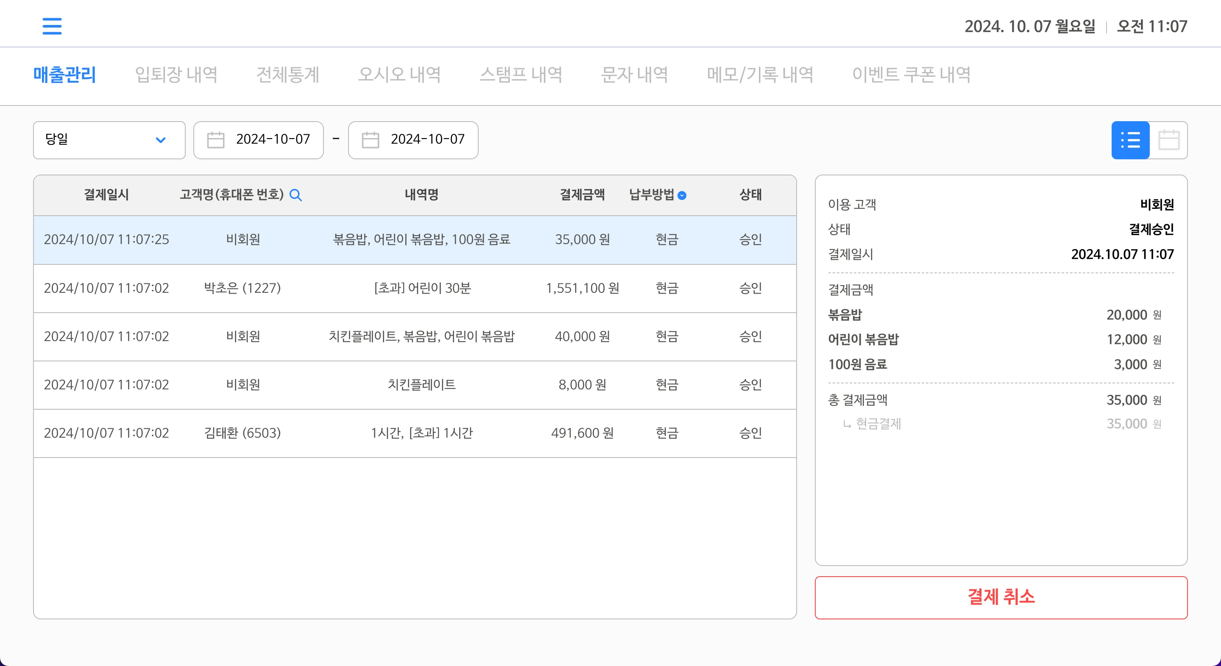Click the end date field 2024-10-07
This screenshot has height=666, width=1221.
click(x=413, y=140)
